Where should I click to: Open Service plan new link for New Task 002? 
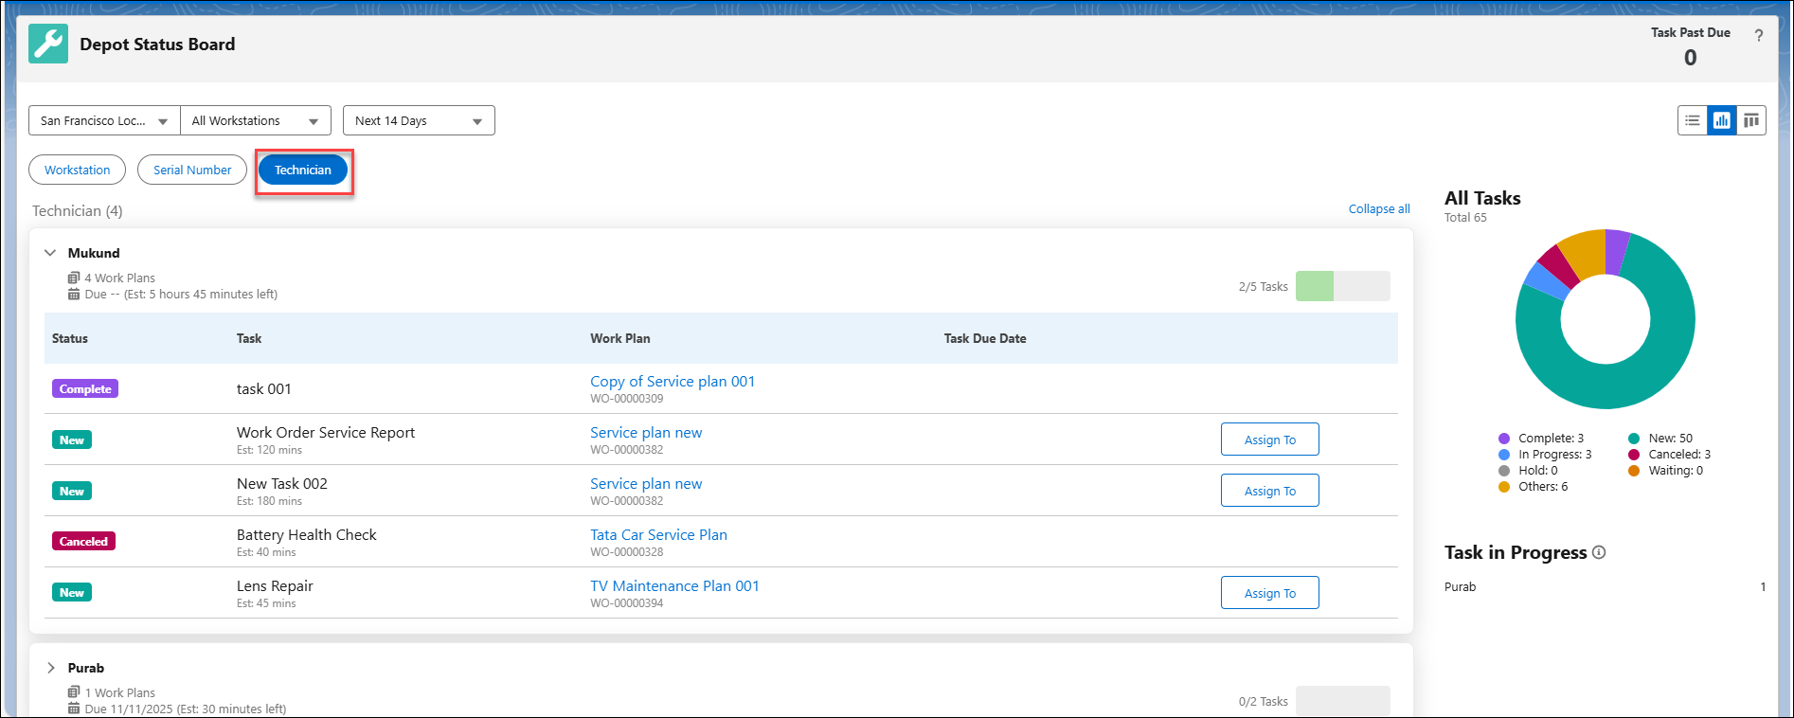[646, 483]
